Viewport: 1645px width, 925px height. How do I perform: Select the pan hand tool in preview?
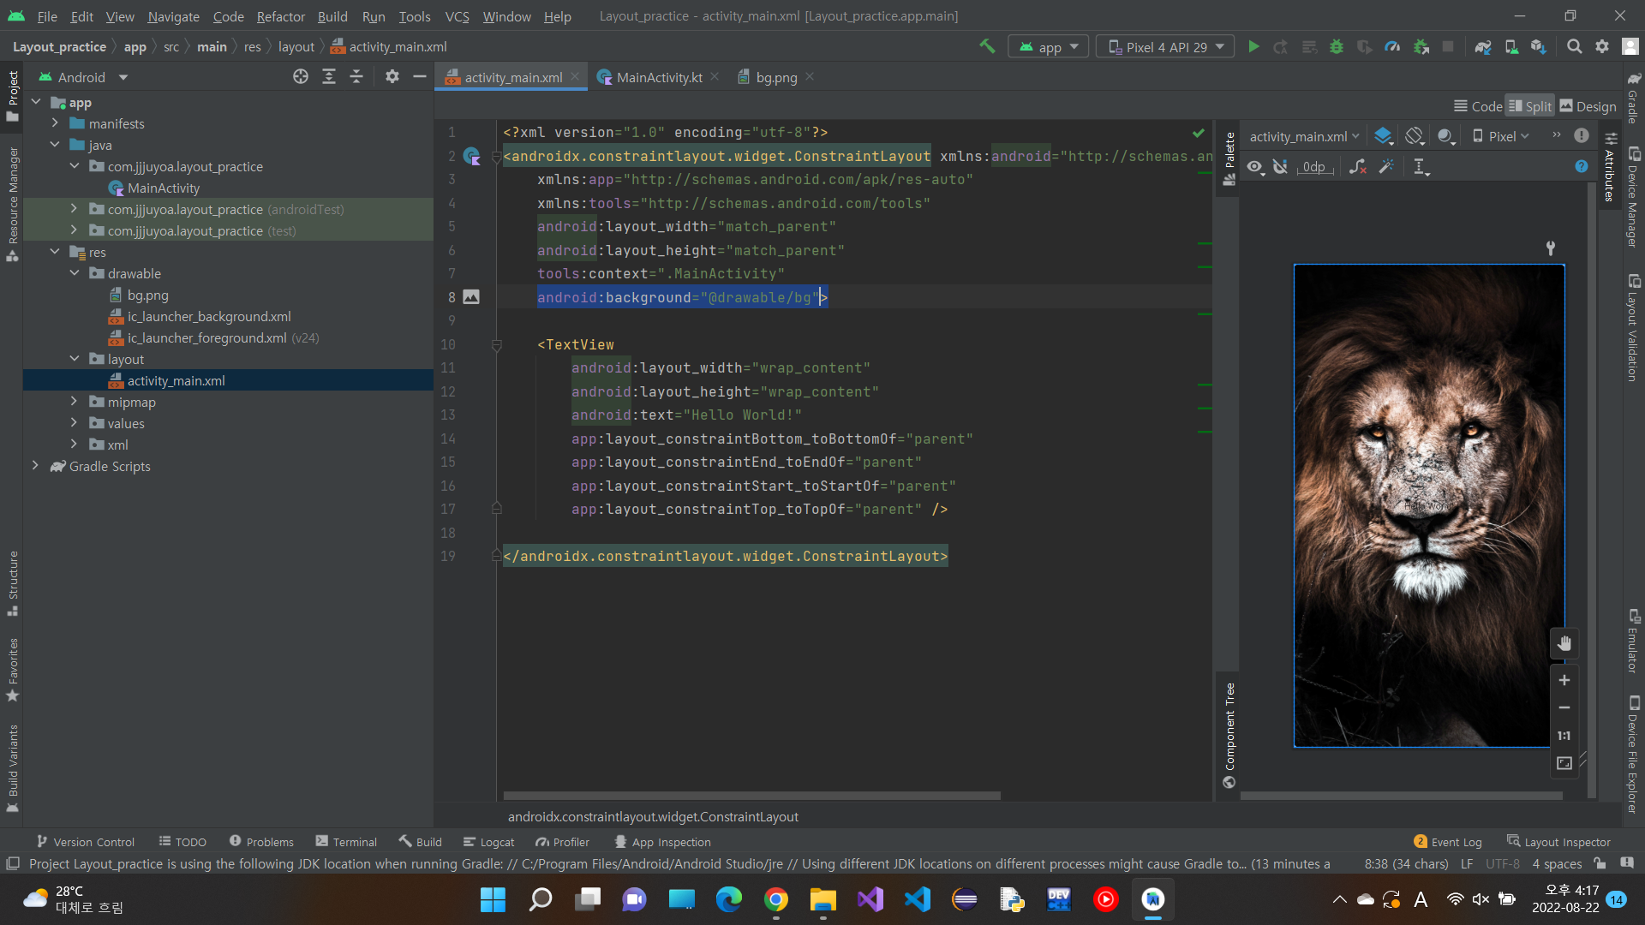pos(1564,643)
